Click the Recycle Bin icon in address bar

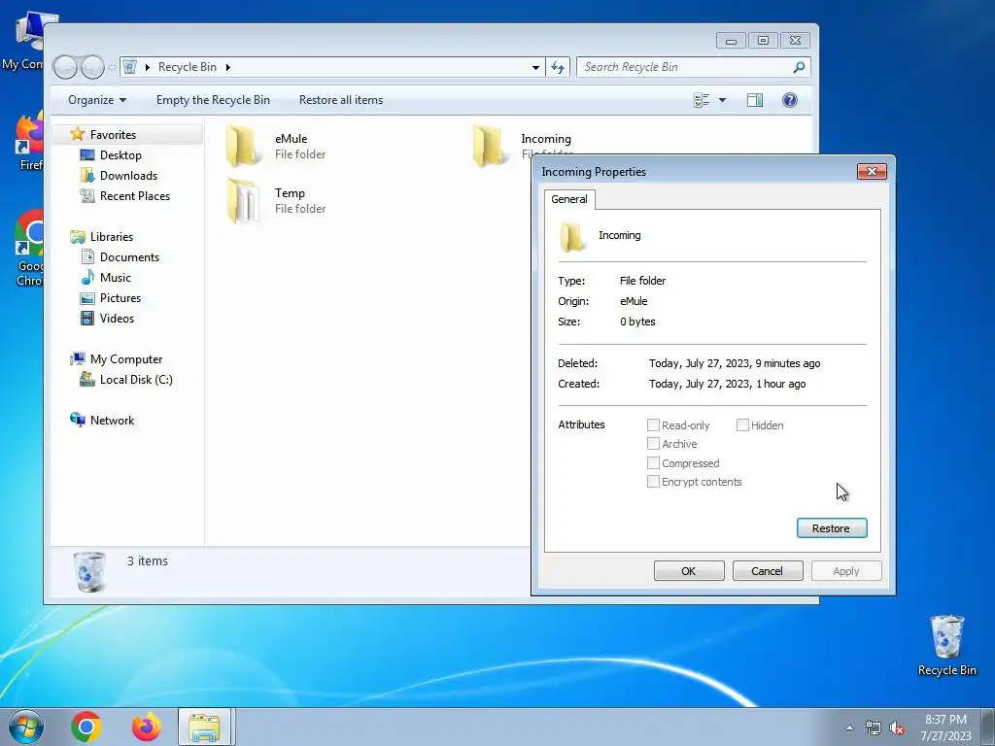tap(130, 67)
